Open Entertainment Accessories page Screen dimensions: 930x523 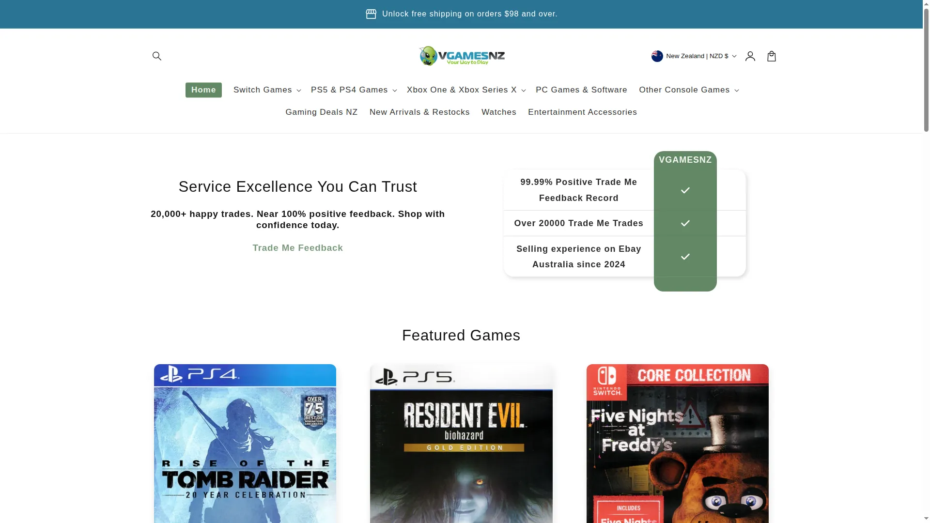(x=582, y=112)
